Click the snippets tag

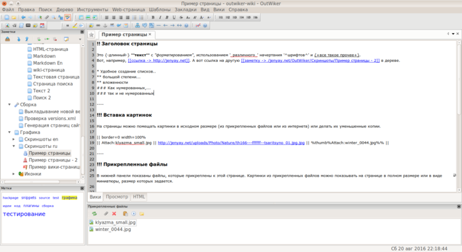pos(28,197)
